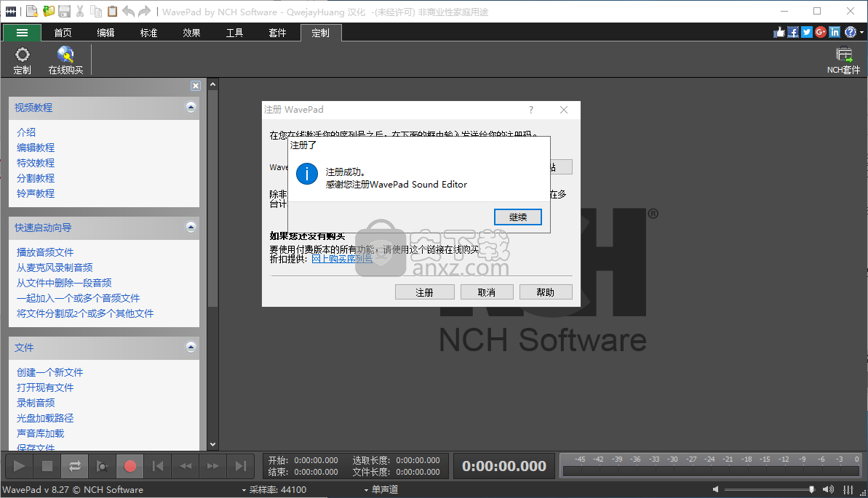
Task: Collapse the 文件 section
Action: 191,348
